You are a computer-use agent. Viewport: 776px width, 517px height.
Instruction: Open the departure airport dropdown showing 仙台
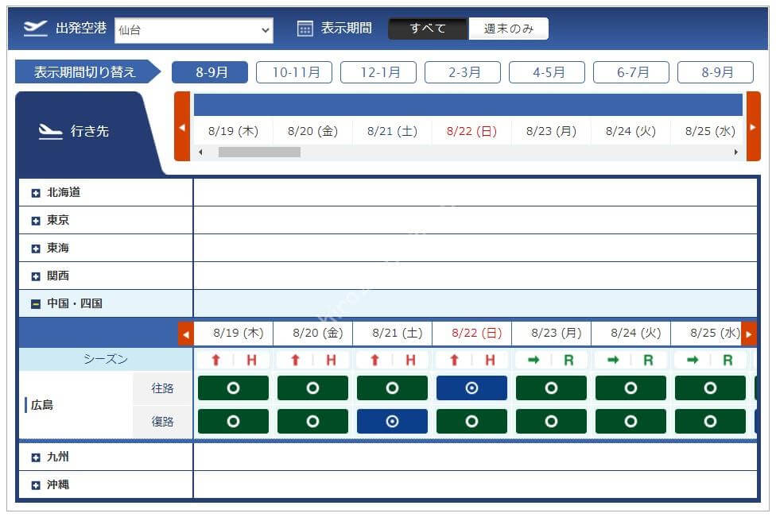tap(193, 30)
